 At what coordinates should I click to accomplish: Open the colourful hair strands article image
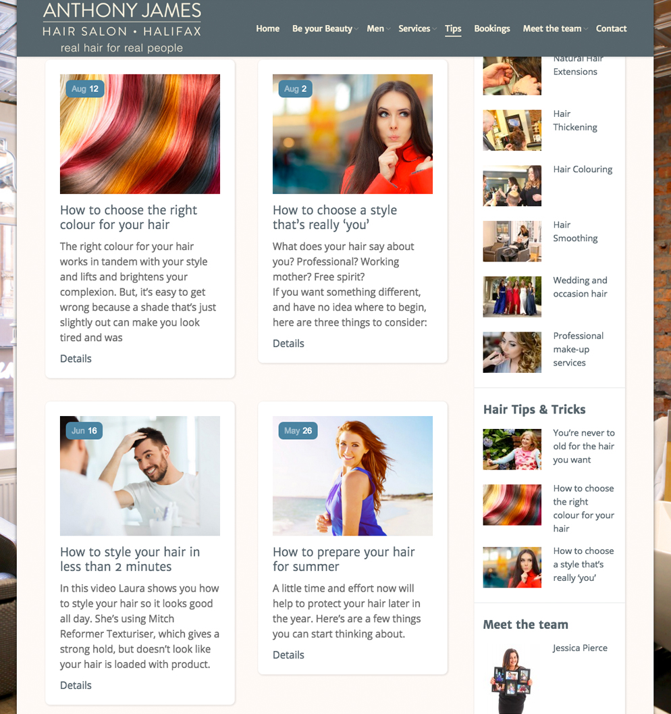pos(140,134)
